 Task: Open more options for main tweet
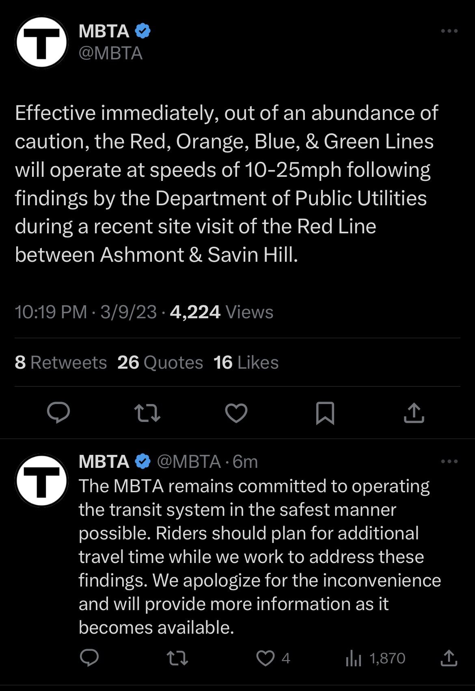[449, 31]
